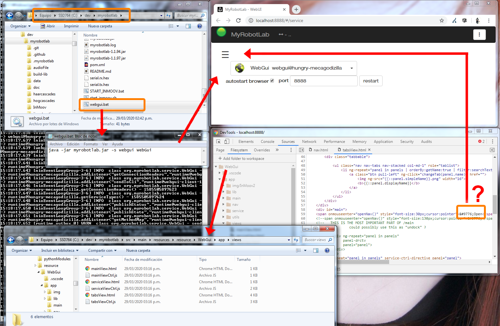Open the MyRobotLab header three-dot menu

(x=479, y=35)
